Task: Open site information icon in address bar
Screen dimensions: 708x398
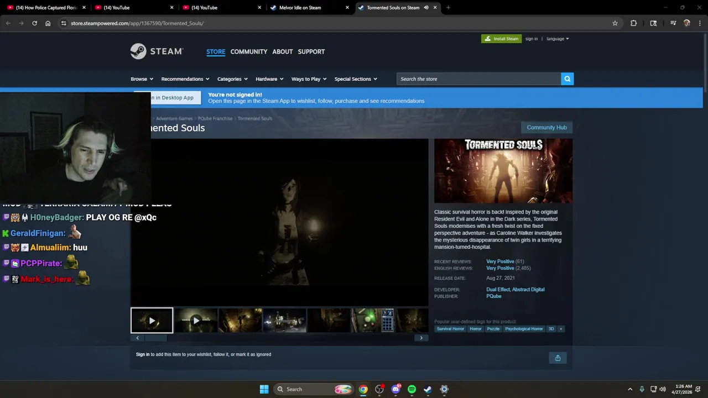Action: (x=64, y=23)
